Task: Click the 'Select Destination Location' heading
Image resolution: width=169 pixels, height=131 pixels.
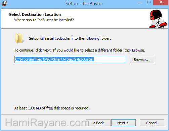Action: tap(35, 14)
